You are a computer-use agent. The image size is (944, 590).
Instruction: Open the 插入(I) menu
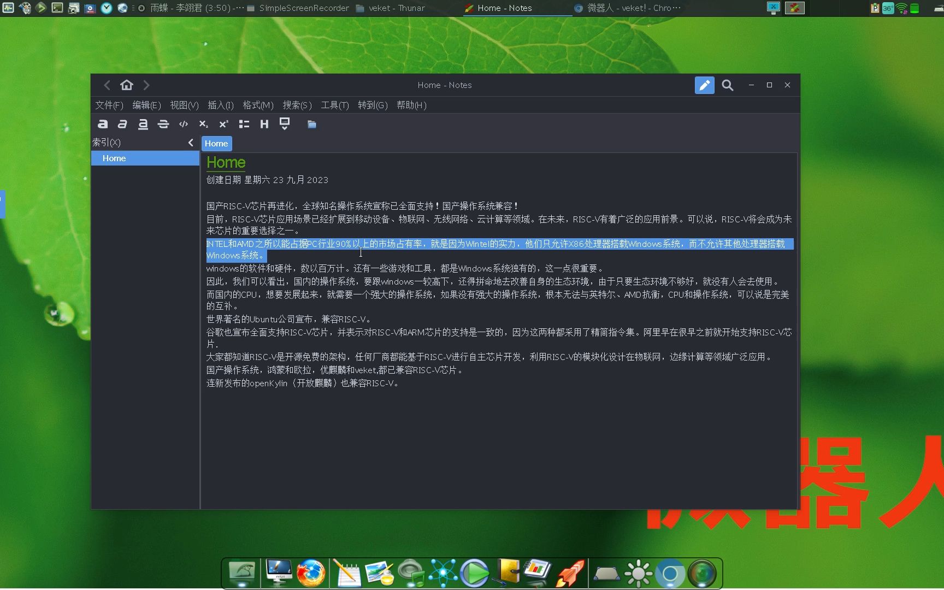[221, 105]
